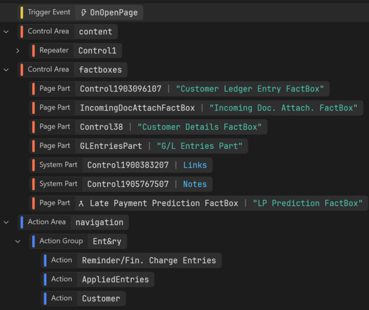Click the Action label of Customer row
Screen dimensions: 369x310
point(61,298)
